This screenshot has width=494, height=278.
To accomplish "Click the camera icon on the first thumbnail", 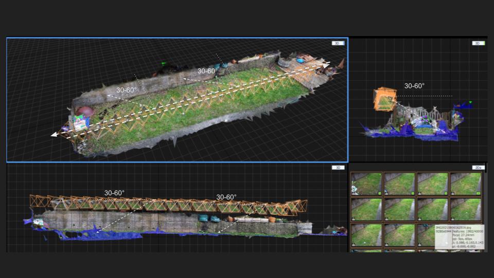I will (x=354, y=193).
